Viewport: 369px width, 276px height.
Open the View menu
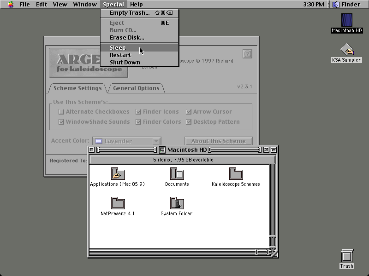(x=60, y=5)
